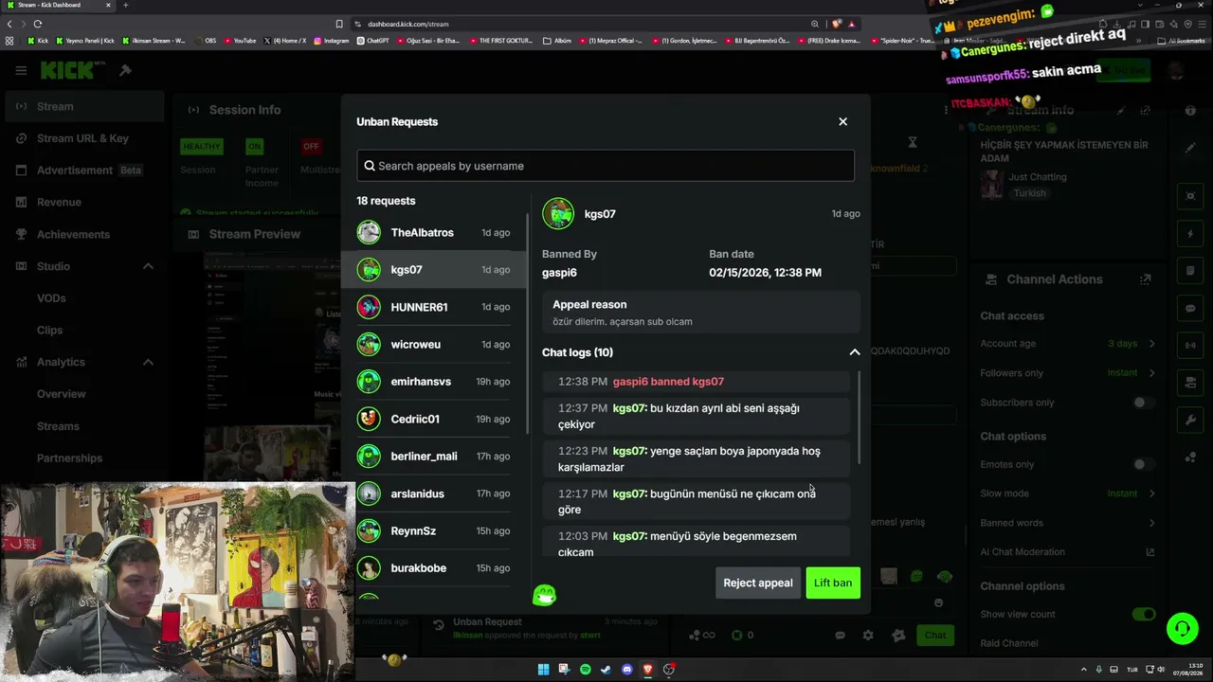The width and height of the screenshot is (1213, 682).
Task: Click broadcast signal icon in right rail
Action: (1190, 345)
